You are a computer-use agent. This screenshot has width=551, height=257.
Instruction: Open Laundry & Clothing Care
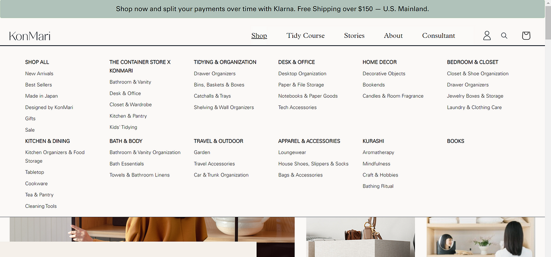pyautogui.click(x=474, y=107)
